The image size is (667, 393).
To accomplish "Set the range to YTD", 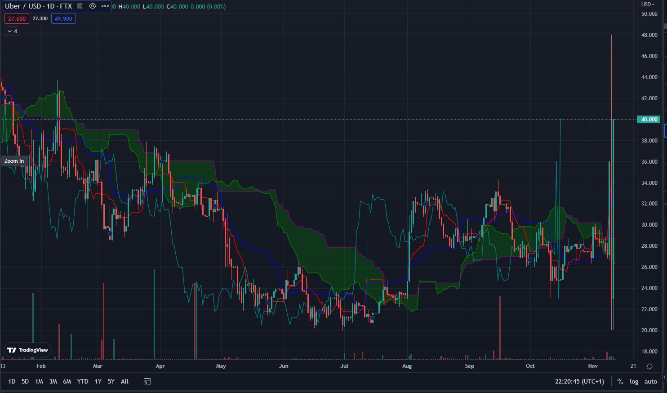I will (83, 381).
